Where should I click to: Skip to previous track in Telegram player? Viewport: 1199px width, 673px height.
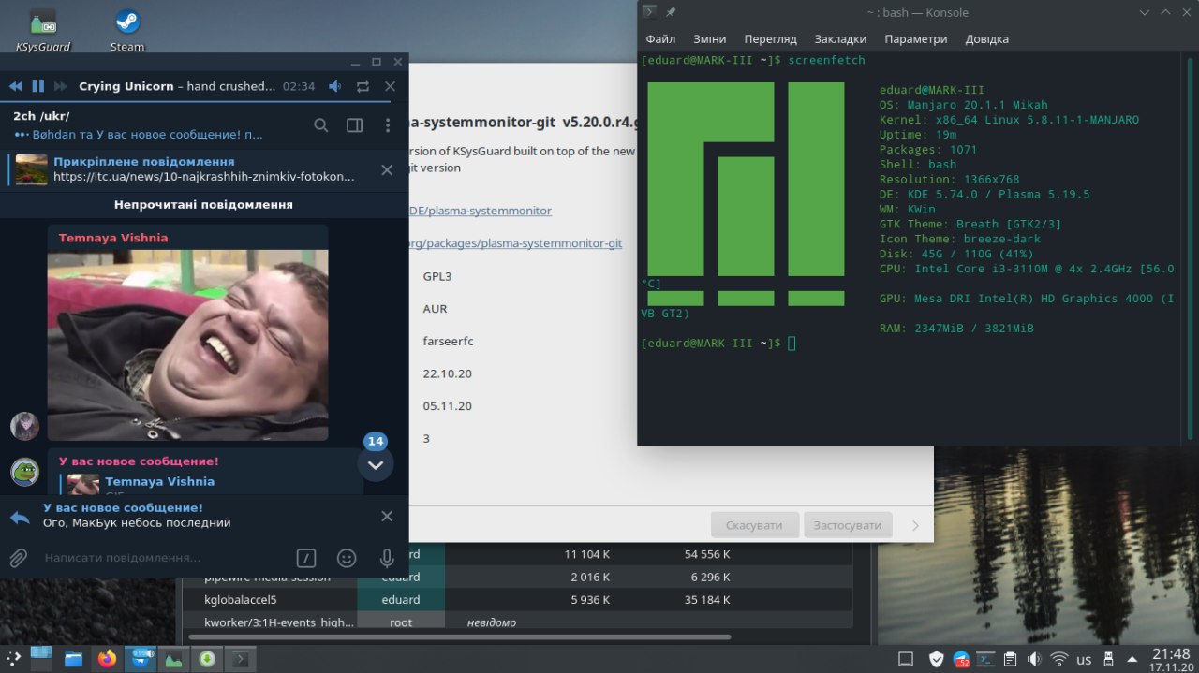15,86
